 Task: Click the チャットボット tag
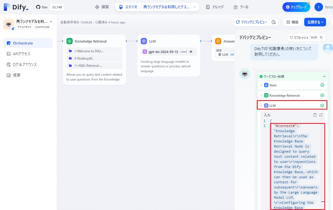pyautogui.click(x=24, y=27)
